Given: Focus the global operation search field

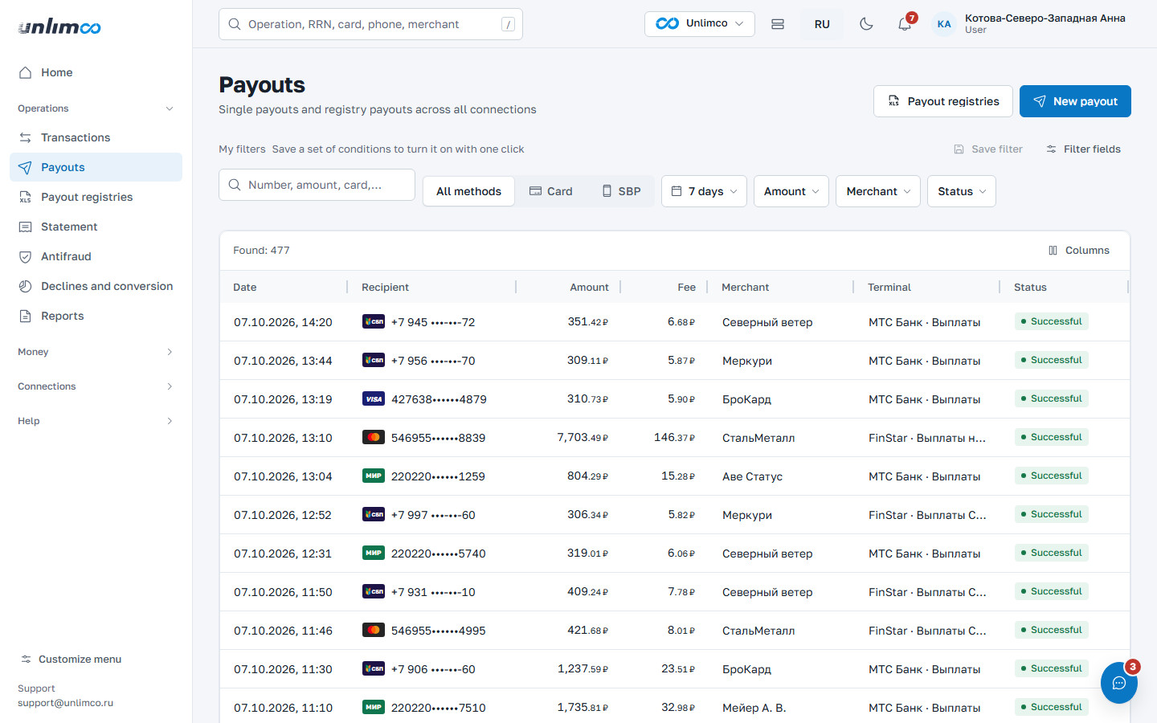Looking at the screenshot, I should coord(370,24).
